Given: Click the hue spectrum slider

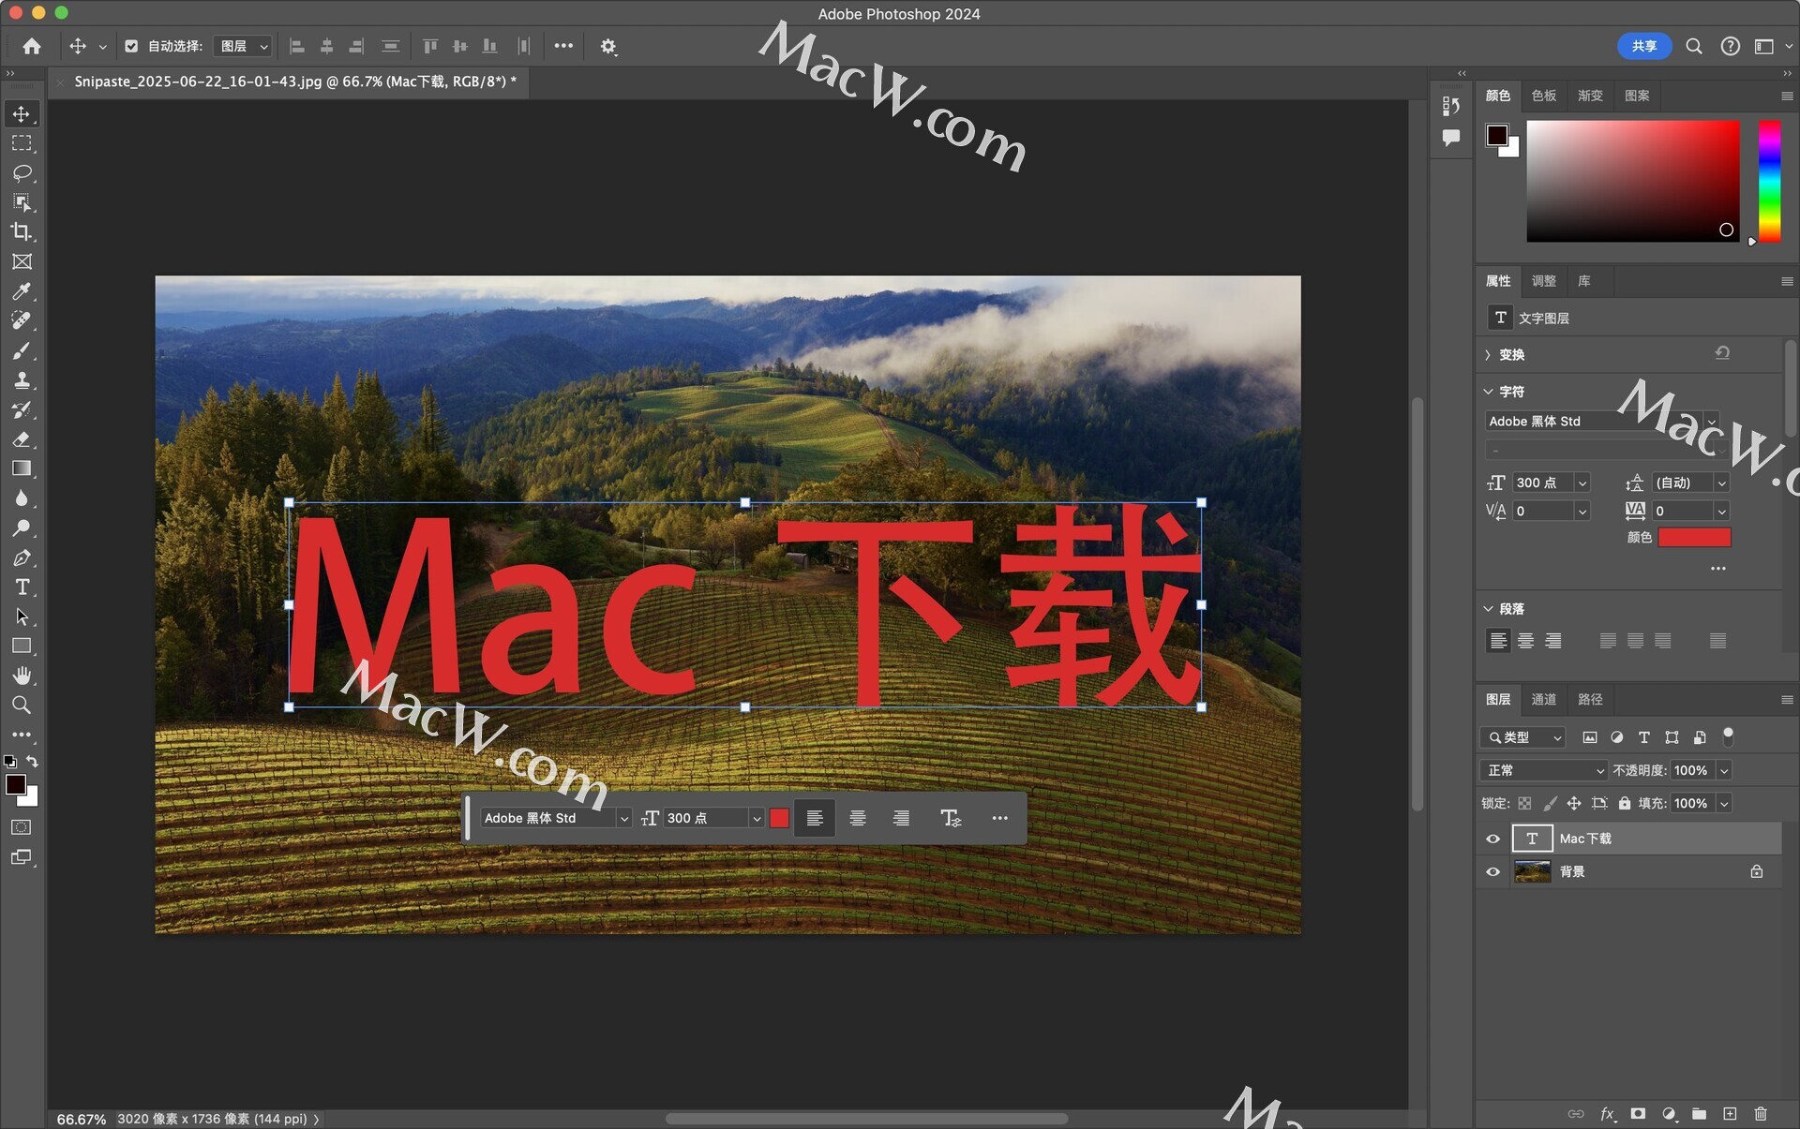Looking at the screenshot, I should coord(1769,181).
